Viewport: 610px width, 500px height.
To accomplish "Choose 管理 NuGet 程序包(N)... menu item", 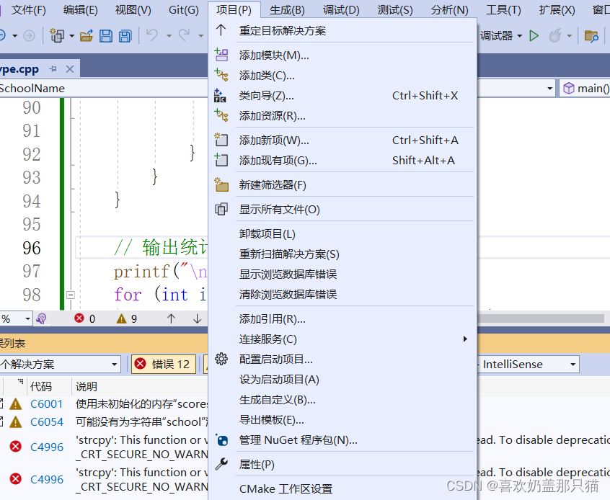I will point(342,440).
